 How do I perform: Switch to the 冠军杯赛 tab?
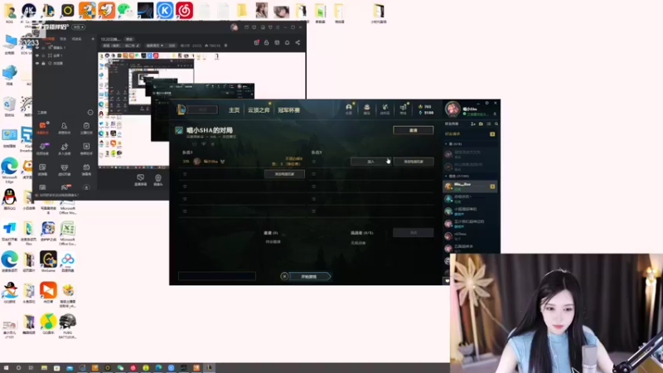pyautogui.click(x=288, y=110)
